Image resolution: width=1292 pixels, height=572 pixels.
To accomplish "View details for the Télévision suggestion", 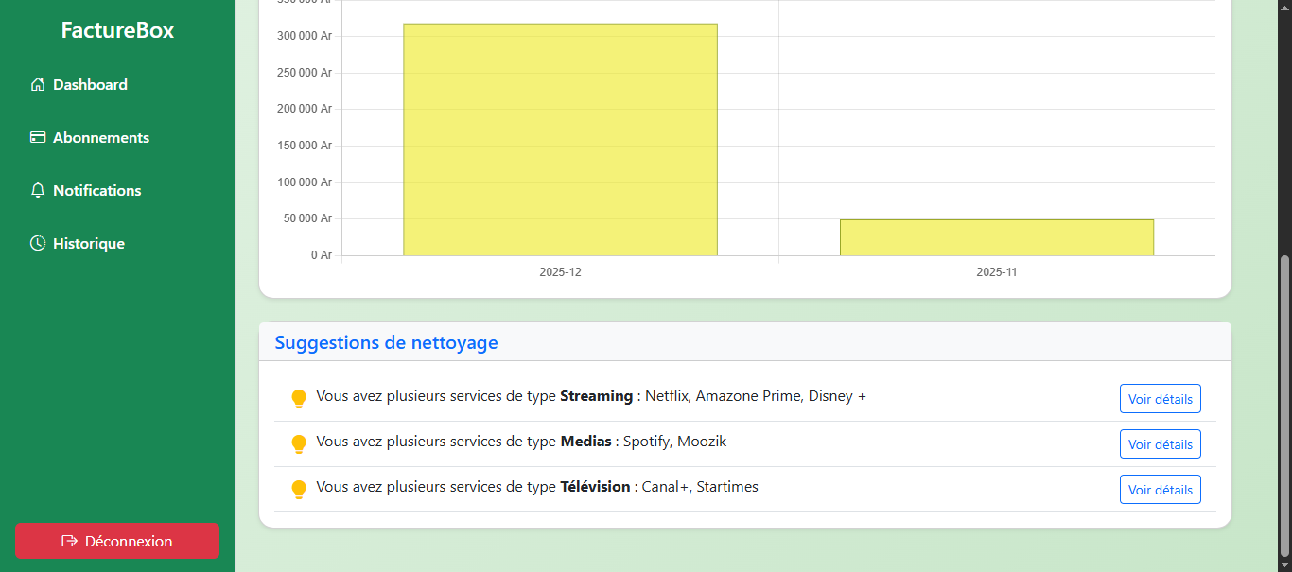I will click(x=1161, y=490).
